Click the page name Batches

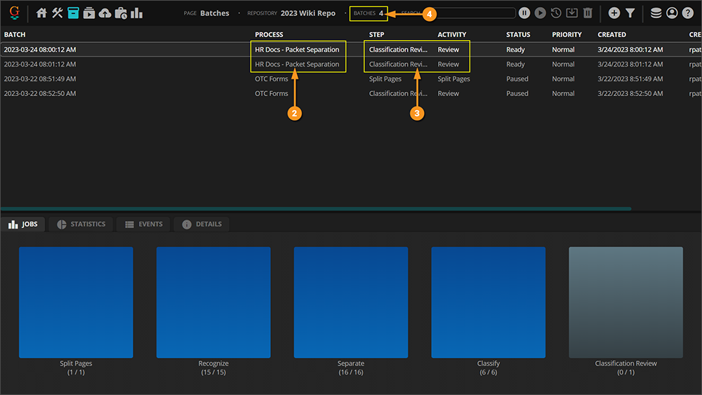tap(214, 13)
